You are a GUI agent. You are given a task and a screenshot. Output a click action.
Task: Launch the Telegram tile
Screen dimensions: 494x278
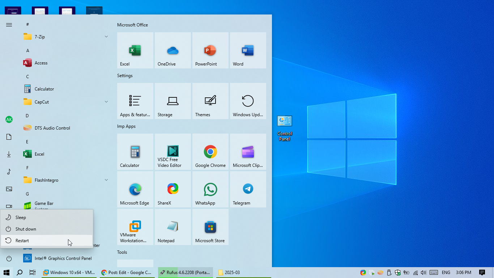click(x=248, y=189)
